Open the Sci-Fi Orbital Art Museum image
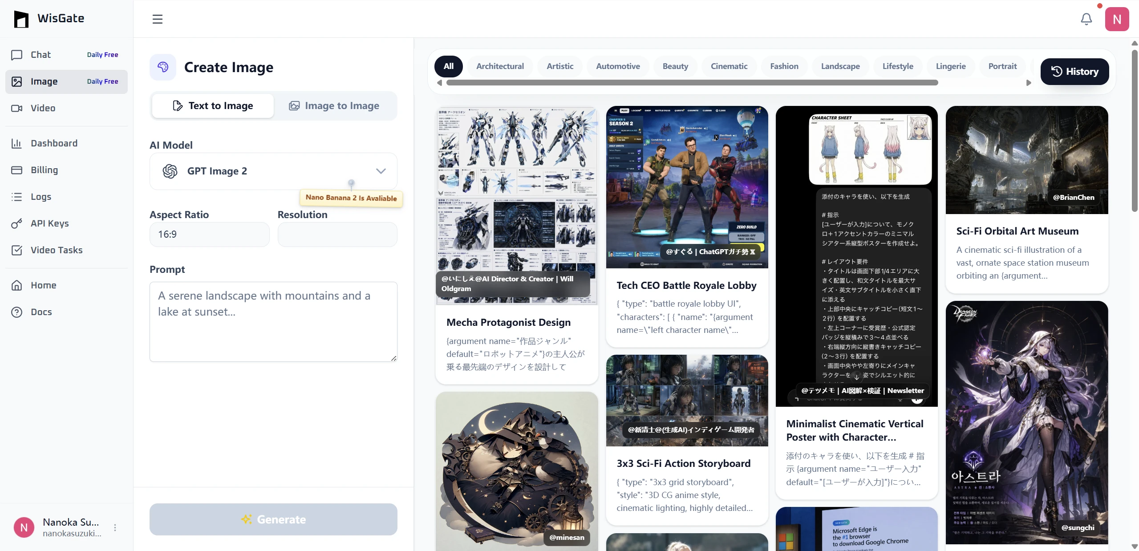 click(x=1026, y=160)
